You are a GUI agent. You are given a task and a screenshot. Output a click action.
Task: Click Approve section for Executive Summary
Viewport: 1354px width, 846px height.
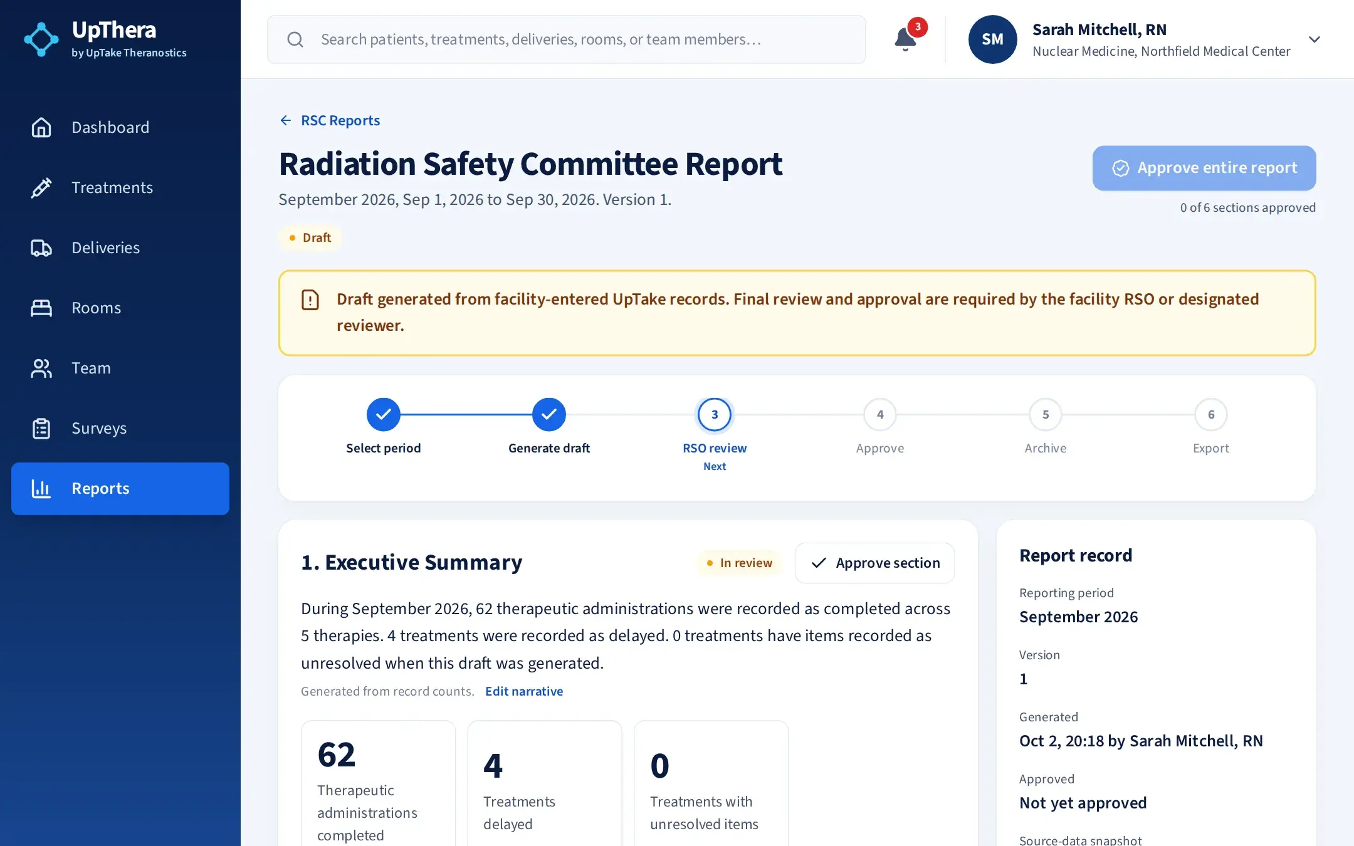[874, 563]
